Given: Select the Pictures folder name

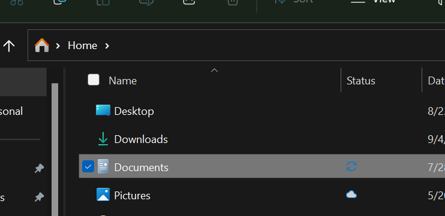Looking at the screenshot, I should click(x=133, y=196).
